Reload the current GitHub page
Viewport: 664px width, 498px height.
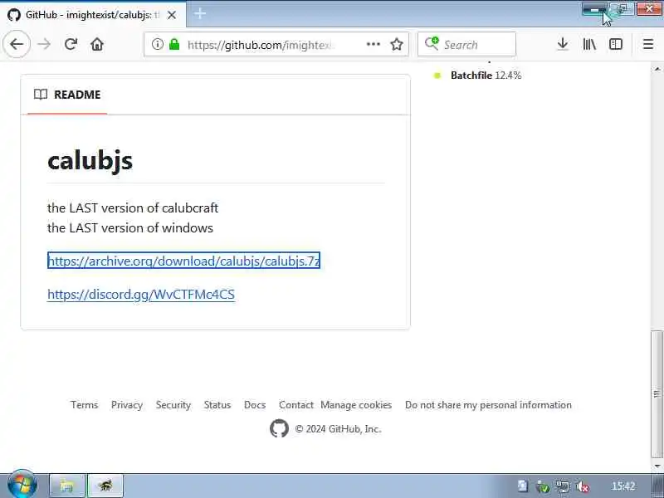71,44
